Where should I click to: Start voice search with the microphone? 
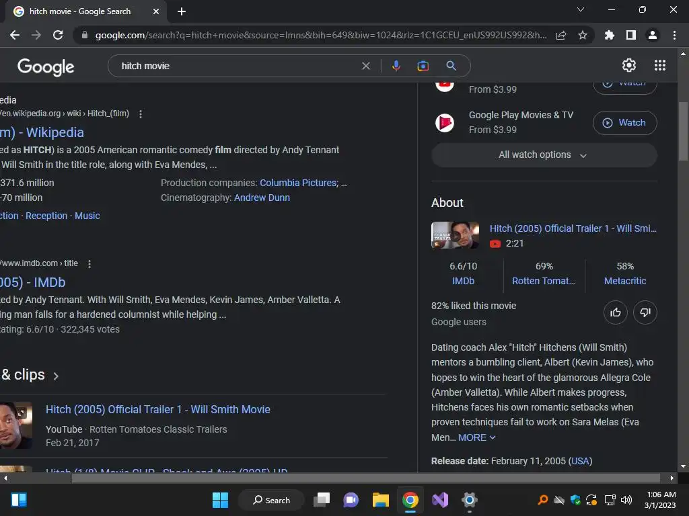[396, 66]
